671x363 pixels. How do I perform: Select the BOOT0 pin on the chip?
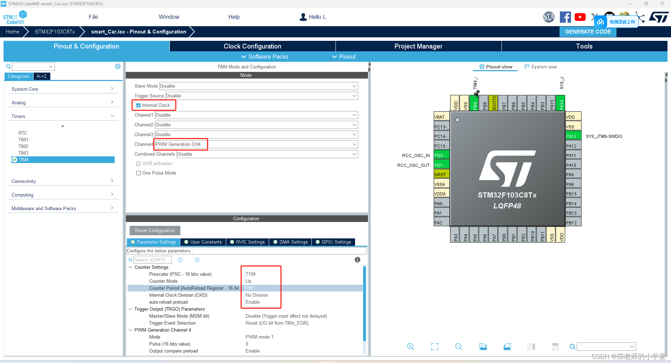coord(494,103)
